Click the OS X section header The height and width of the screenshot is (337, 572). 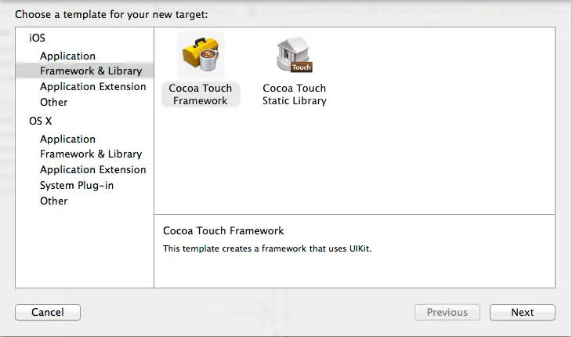[x=40, y=121]
